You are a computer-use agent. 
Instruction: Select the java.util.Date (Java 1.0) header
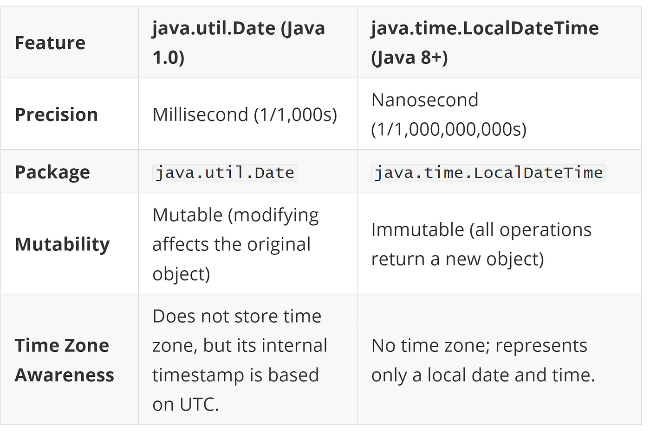(x=247, y=42)
